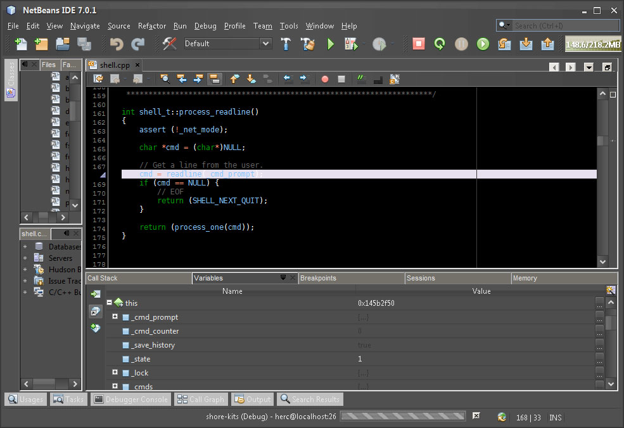The width and height of the screenshot is (624, 428).
Task: Click the Open Project folder icon
Action: point(63,44)
